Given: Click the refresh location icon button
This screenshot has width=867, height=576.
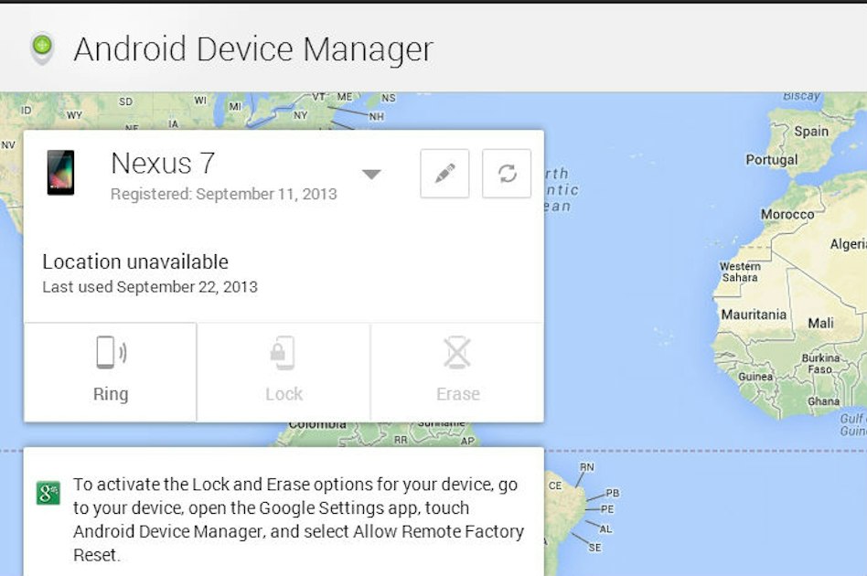Looking at the screenshot, I should click(507, 174).
